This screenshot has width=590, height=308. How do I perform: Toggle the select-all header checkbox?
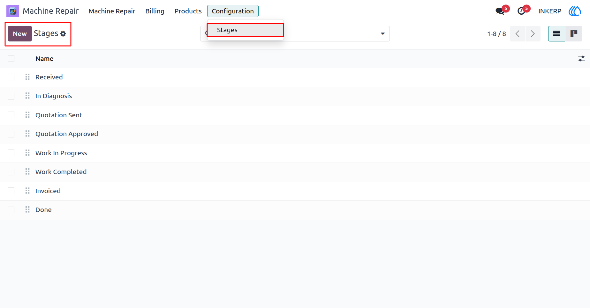click(x=11, y=58)
